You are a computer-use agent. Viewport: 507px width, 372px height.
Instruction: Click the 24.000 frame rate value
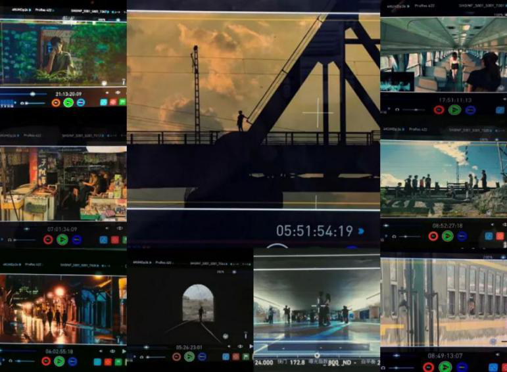[x=264, y=362]
